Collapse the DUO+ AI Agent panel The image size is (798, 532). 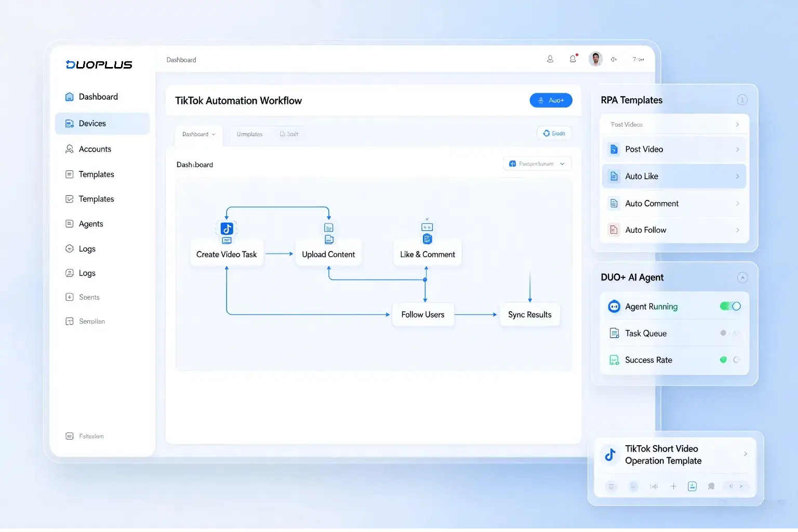pos(742,277)
